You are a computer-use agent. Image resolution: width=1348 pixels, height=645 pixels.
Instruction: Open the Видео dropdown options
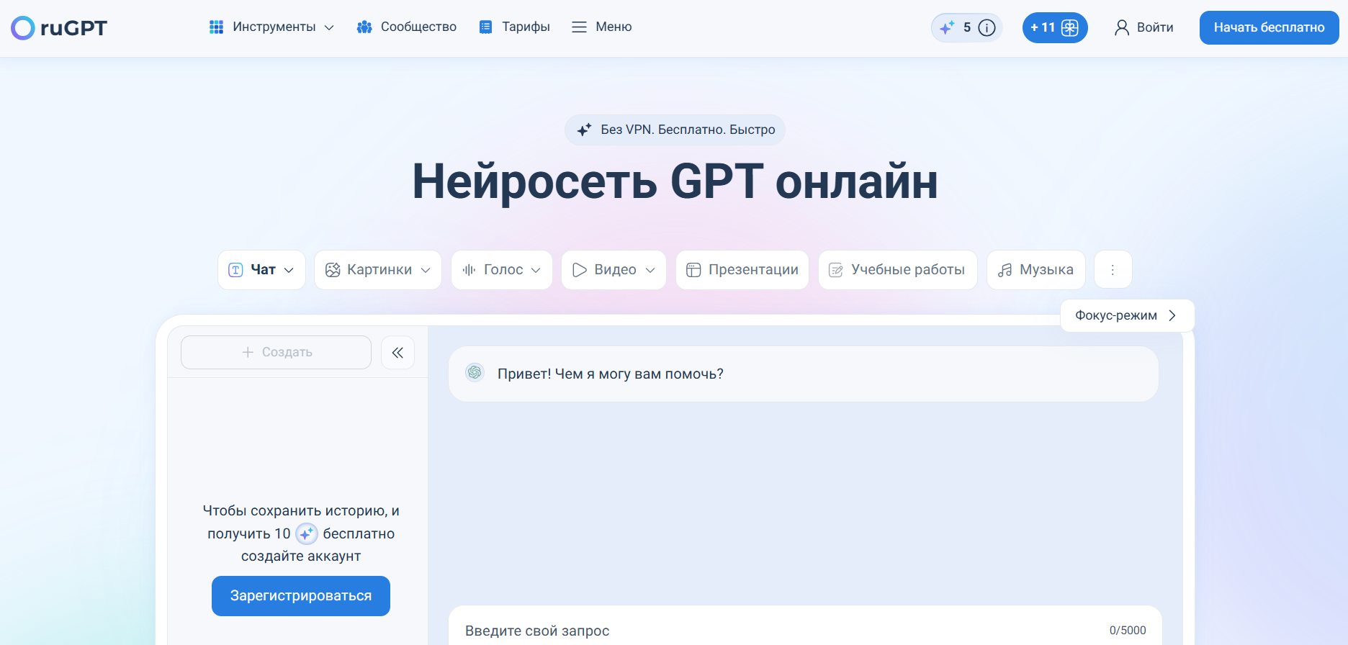[650, 271]
